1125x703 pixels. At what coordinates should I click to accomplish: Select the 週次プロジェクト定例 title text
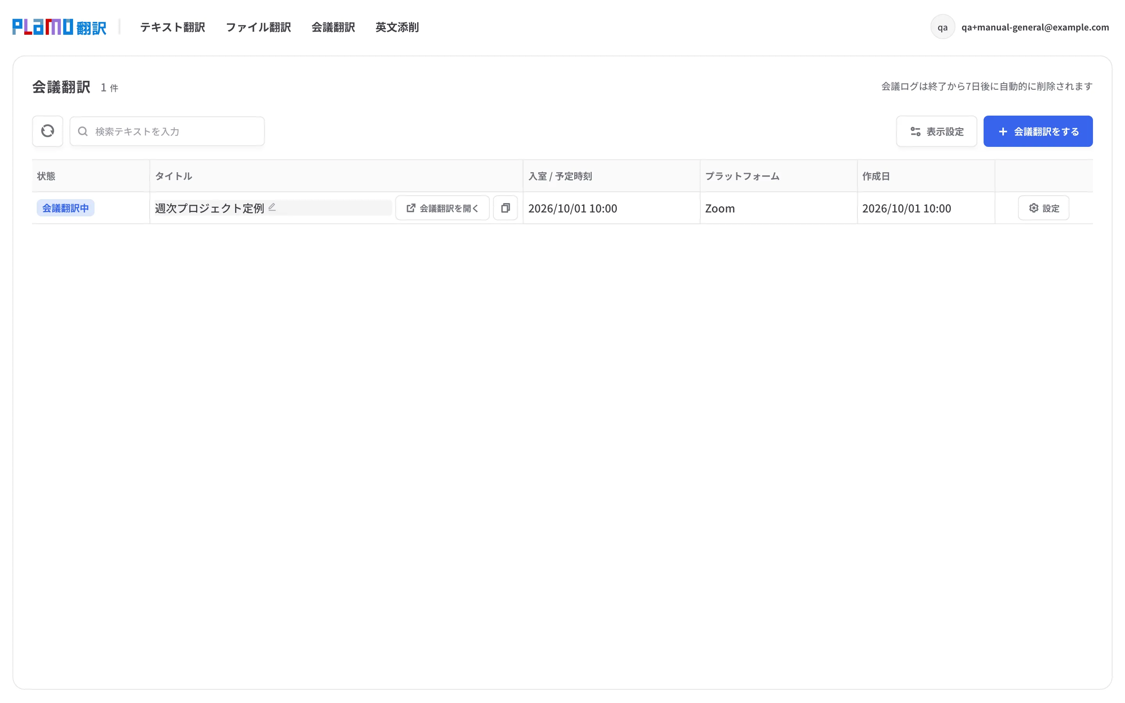[209, 208]
